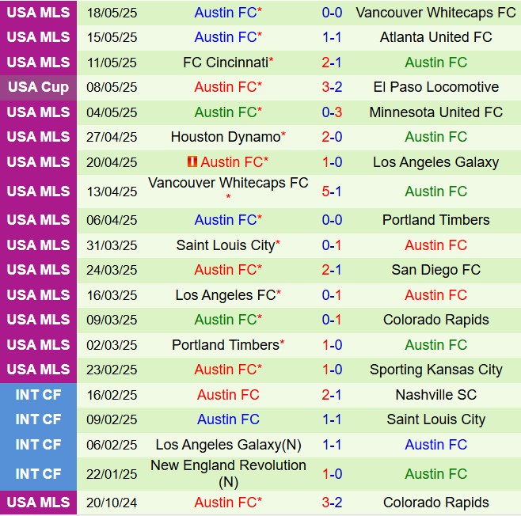
Task: Select Sporting Kansas City team link
Action: [435, 370]
